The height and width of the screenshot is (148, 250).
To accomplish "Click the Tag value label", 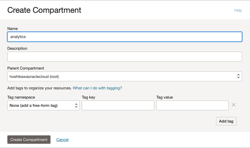I will [x=165, y=97].
